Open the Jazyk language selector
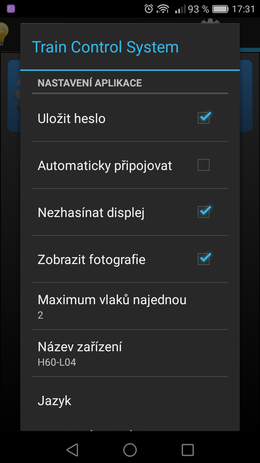260x463 pixels. [55, 401]
